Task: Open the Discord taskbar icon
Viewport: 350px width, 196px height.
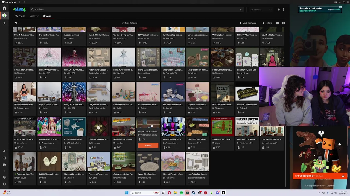Action: pyautogui.click(x=217, y=193)
